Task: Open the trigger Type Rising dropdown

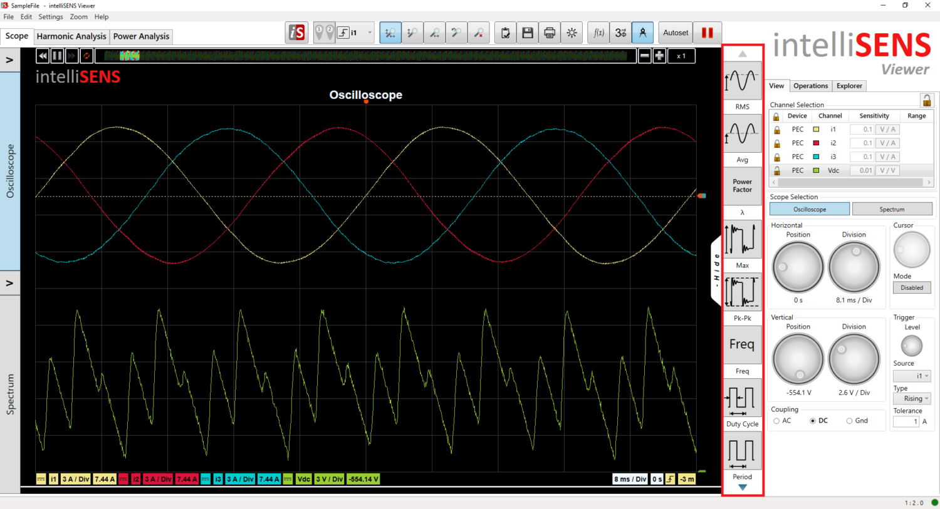Action: pos(912,398)
